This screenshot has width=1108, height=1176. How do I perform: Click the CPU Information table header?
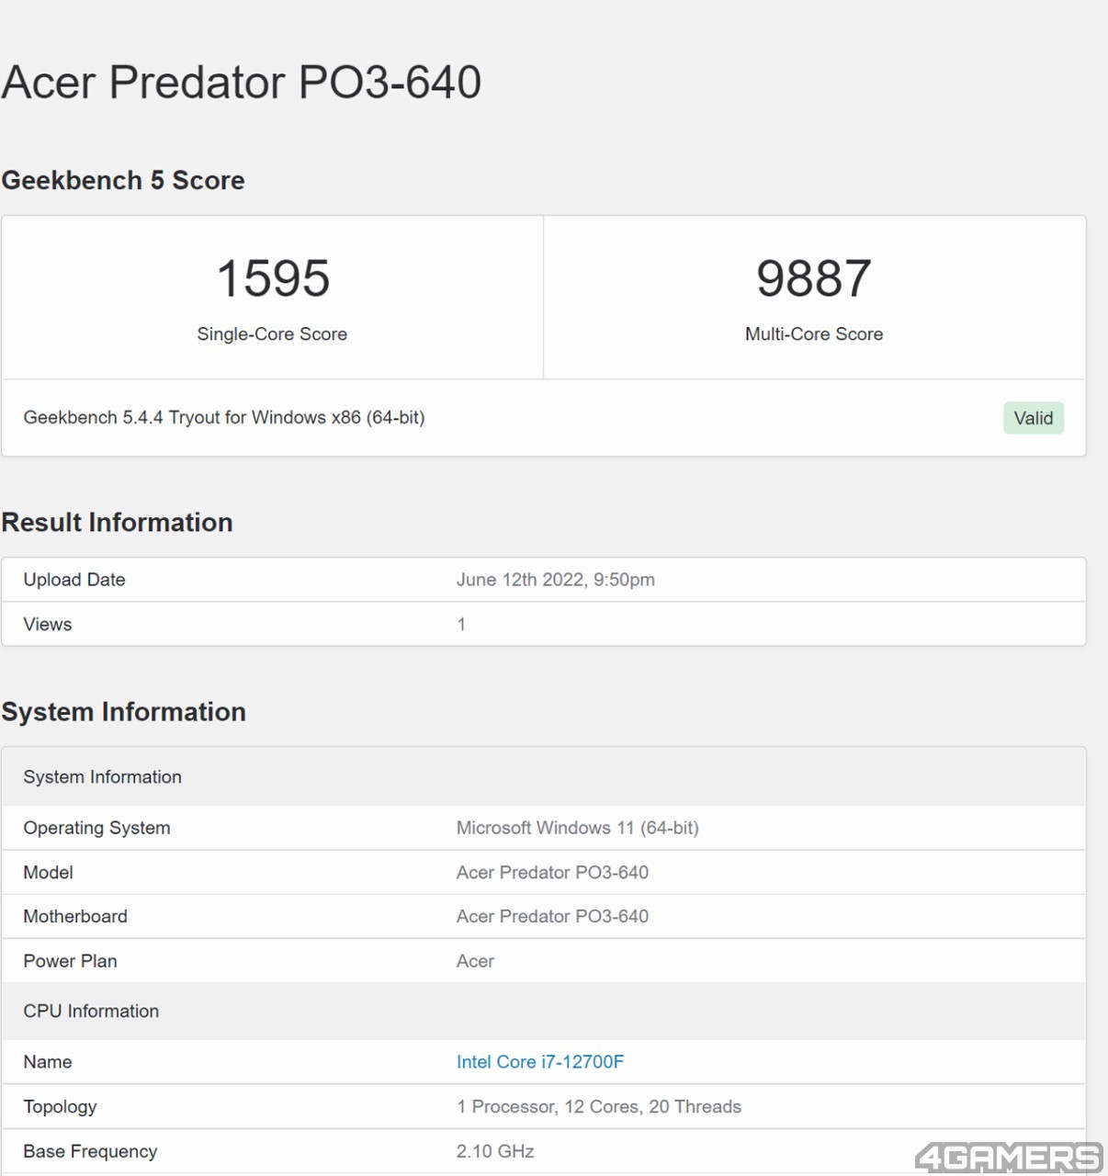[544, 1012]
